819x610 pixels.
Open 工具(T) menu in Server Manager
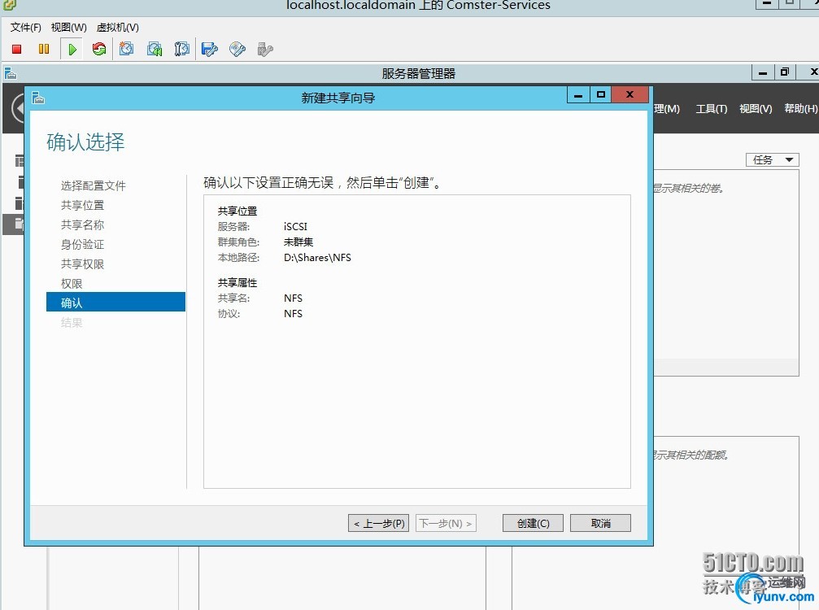click(712, 109)
